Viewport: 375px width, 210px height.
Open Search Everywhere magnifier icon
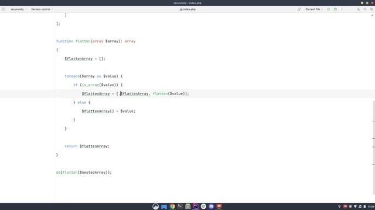[x=365, y=9]
